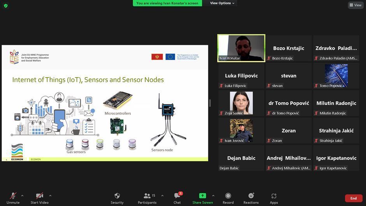
Task: Expand the Share Screen options arrow
Action: [x=213, y=195]
